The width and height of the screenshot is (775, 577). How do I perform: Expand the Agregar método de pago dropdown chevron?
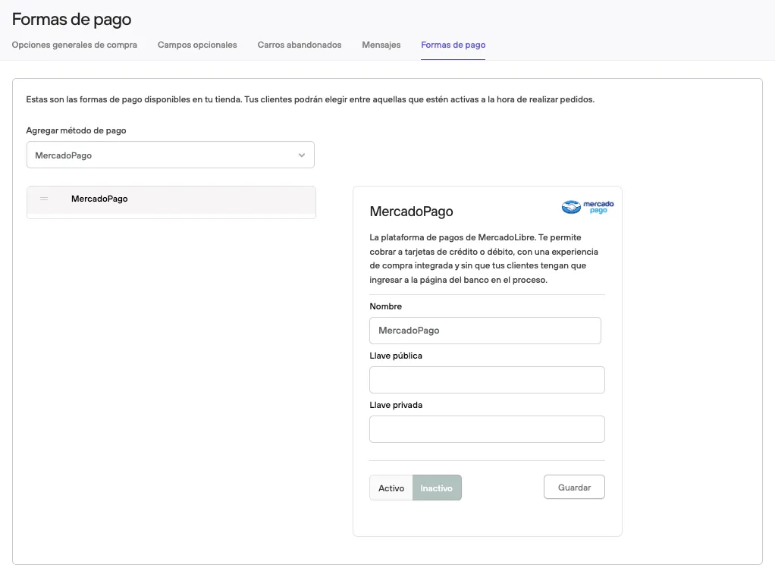302,155
